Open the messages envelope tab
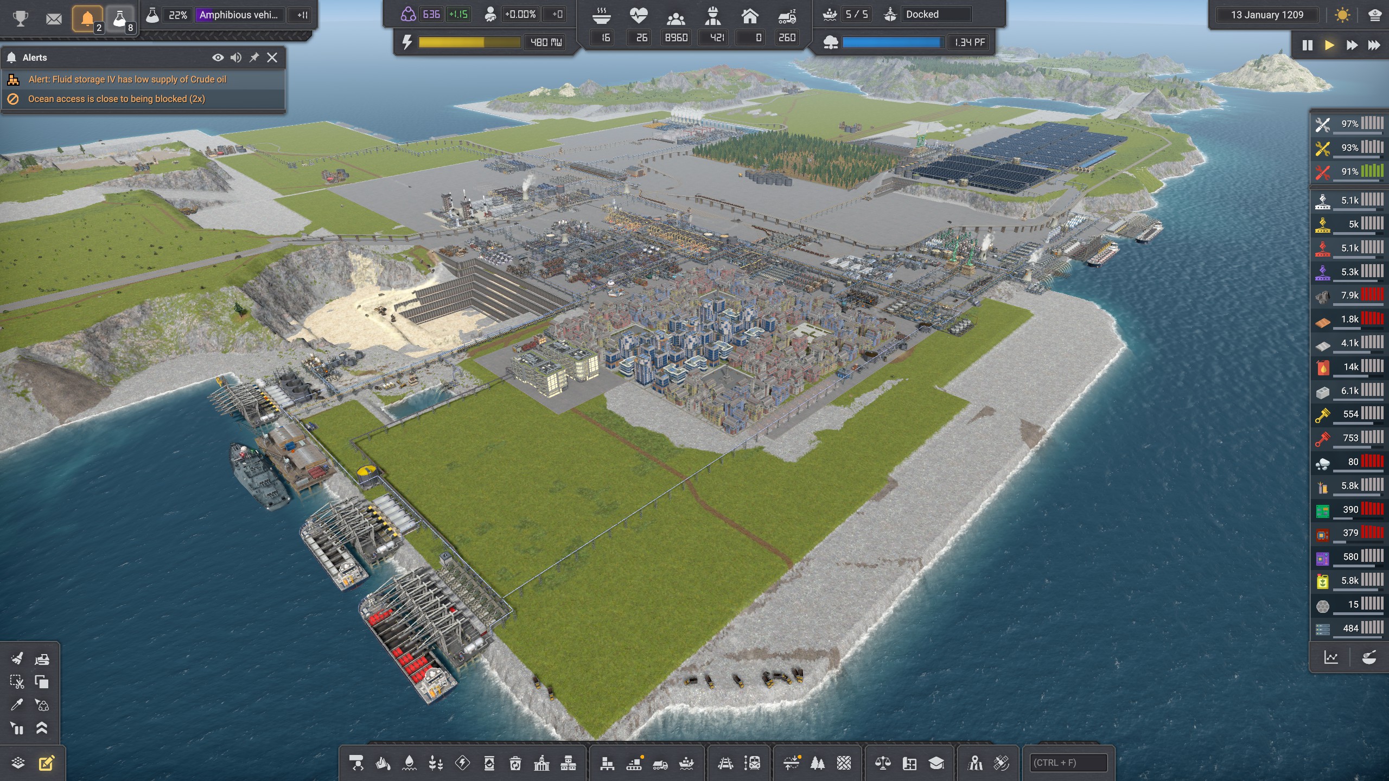This screenshot has width=1389, height=781. click(54, 19)
